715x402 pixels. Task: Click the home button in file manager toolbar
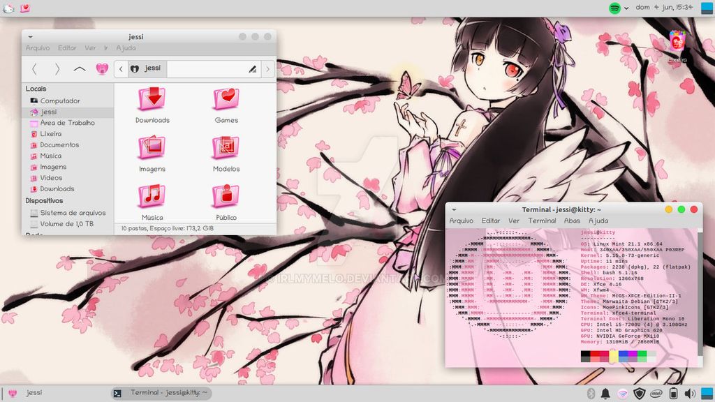pyautogui.click(x=102, y=69)
